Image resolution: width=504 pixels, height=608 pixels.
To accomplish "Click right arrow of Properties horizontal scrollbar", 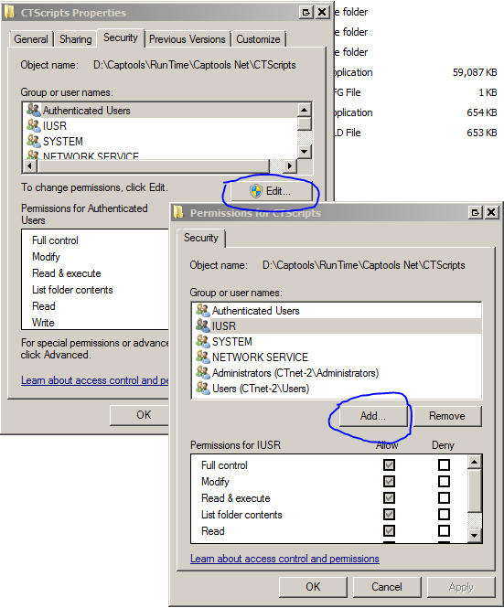I will click(x=289, y=166).
